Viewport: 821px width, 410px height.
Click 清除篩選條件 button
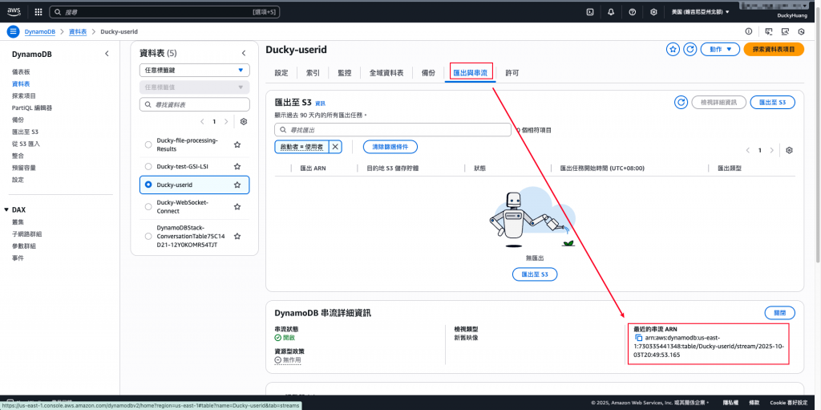[x=390, y=147]
